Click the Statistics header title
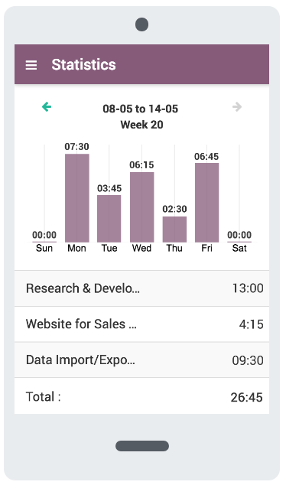The height and width of the screenshot is (485, 286). (x=84, y=65)
